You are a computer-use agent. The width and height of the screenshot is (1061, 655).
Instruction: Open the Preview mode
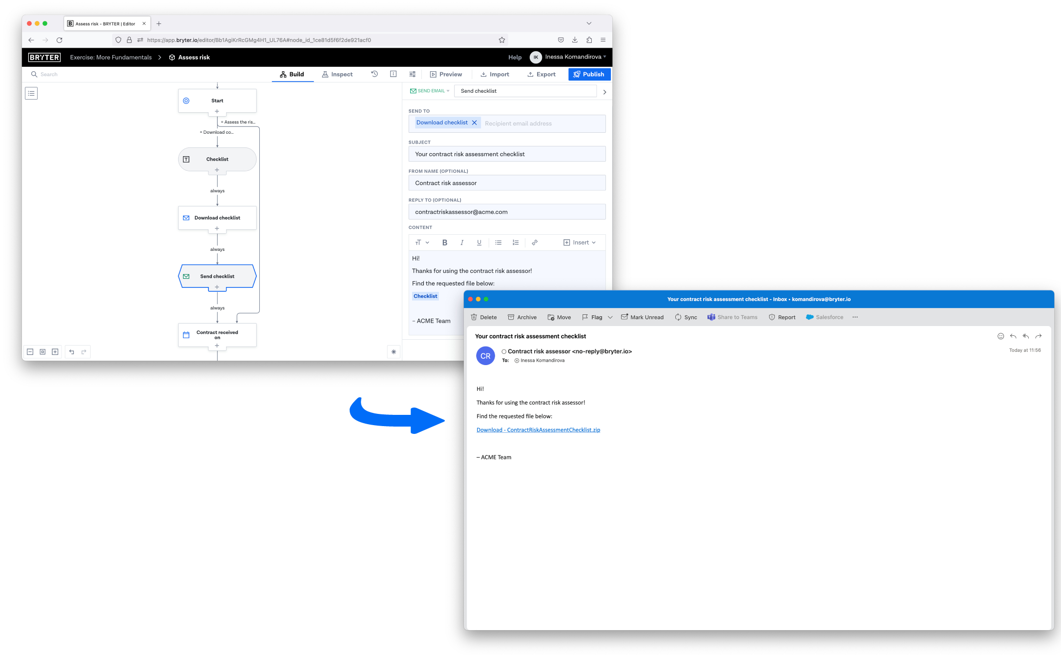click(x=446, y=74)
